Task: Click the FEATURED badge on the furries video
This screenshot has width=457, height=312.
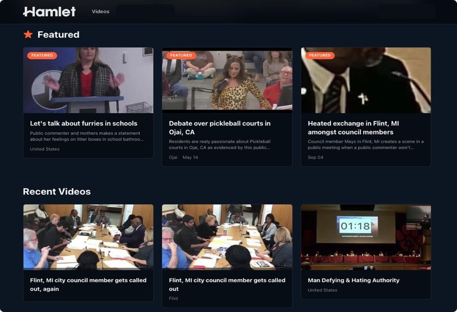Action: (42, 55)
